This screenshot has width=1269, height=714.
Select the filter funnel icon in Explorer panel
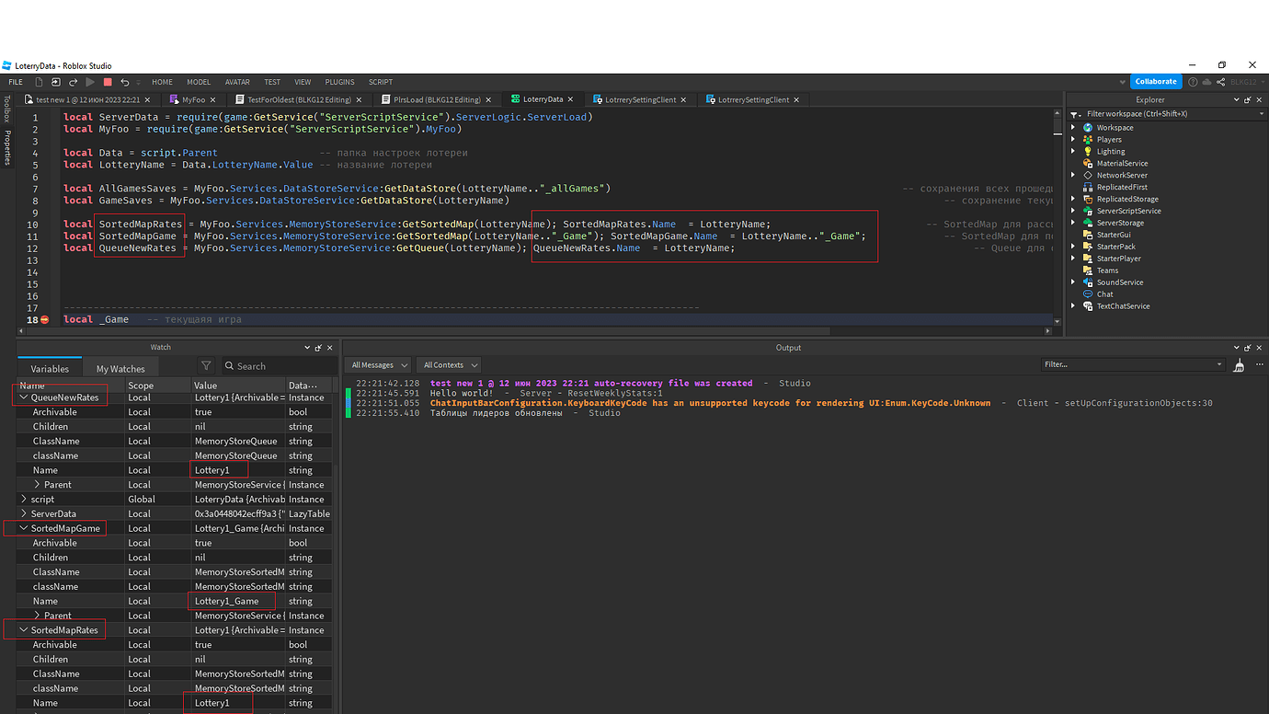tap(1072, 113)
